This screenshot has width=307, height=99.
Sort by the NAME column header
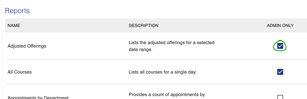(x=14, y=26)
